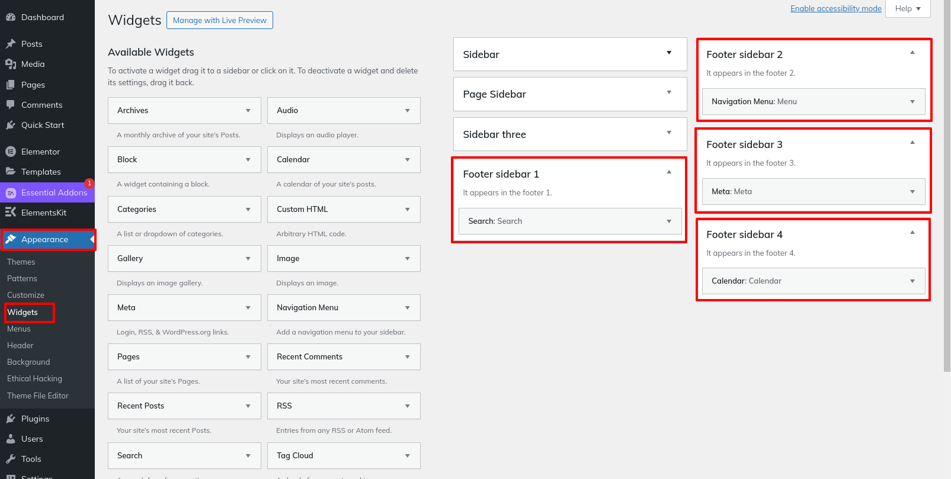Click the Elementor logo icon
951x479 pixels.
point(10,152)
